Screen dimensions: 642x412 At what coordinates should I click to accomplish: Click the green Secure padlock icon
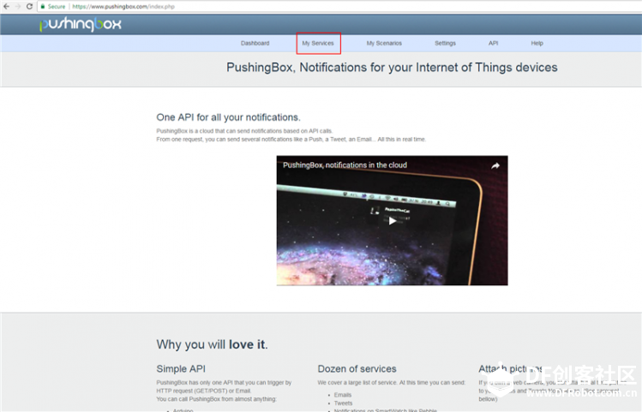click(x=43, y=6)
